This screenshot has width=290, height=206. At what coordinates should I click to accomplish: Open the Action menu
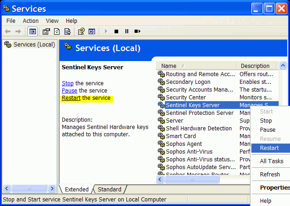30,21
